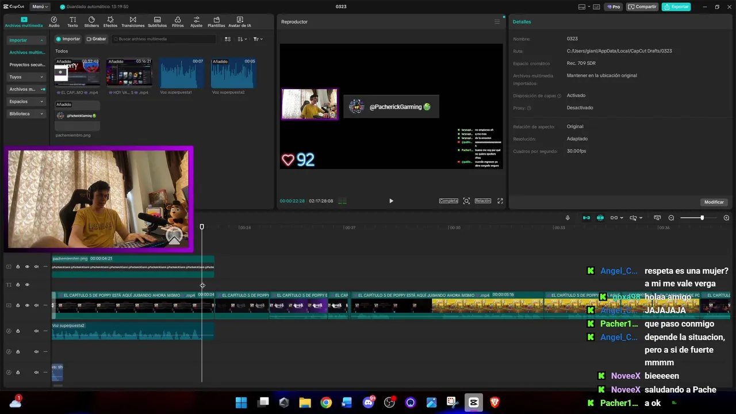The width and height of the screenshot is (736, 414).
Task: Toggle fullscreen preview in player
Action: (500, 201)
